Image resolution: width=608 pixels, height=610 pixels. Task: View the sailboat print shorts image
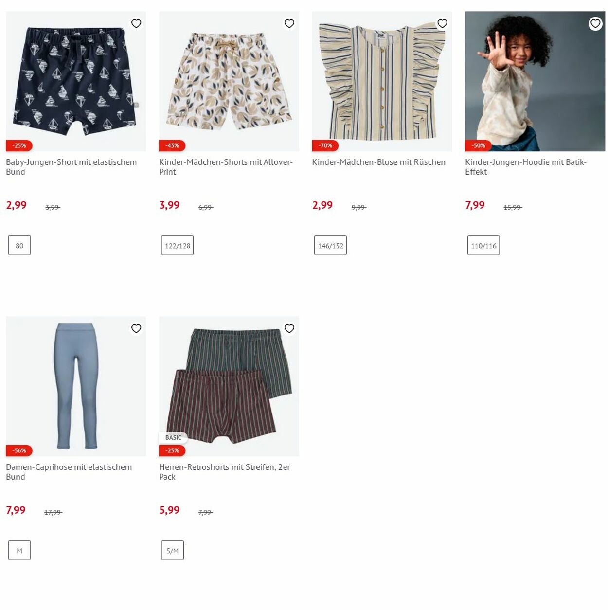(76, 81)
